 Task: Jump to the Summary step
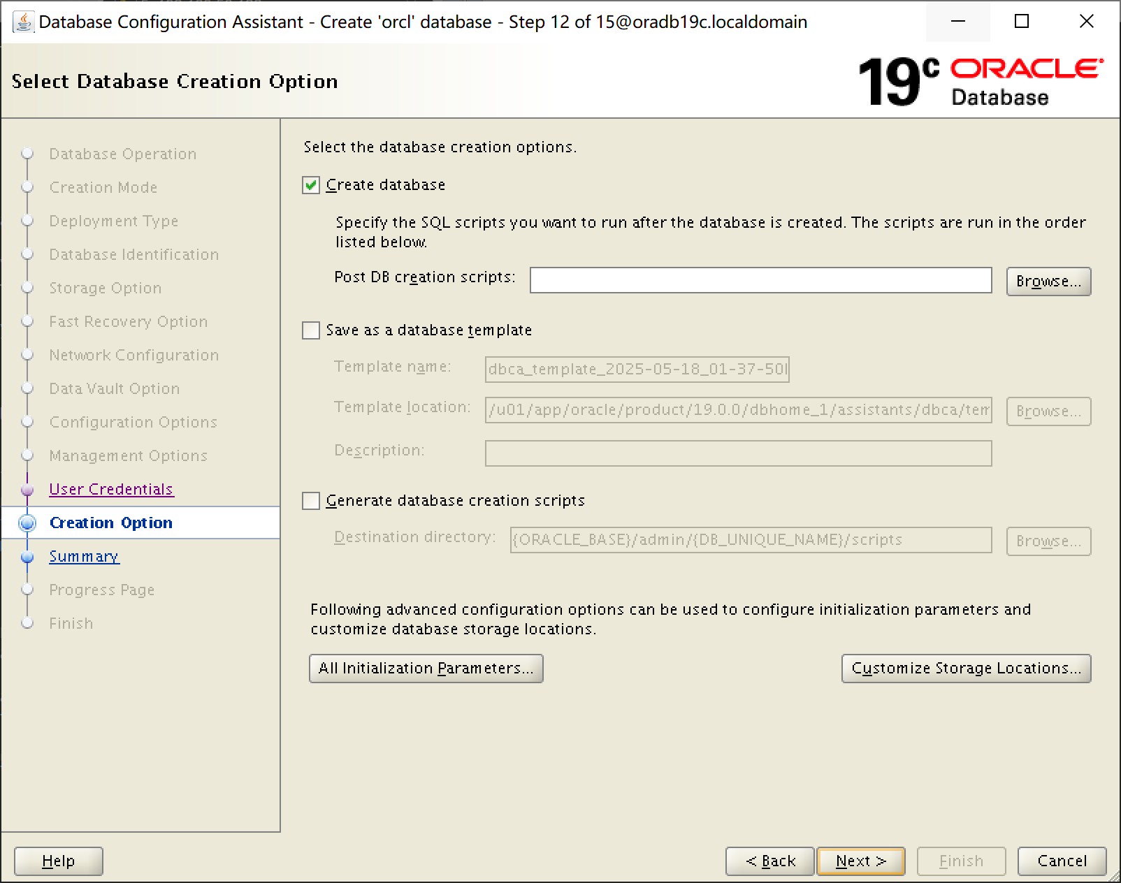[84, 556]
